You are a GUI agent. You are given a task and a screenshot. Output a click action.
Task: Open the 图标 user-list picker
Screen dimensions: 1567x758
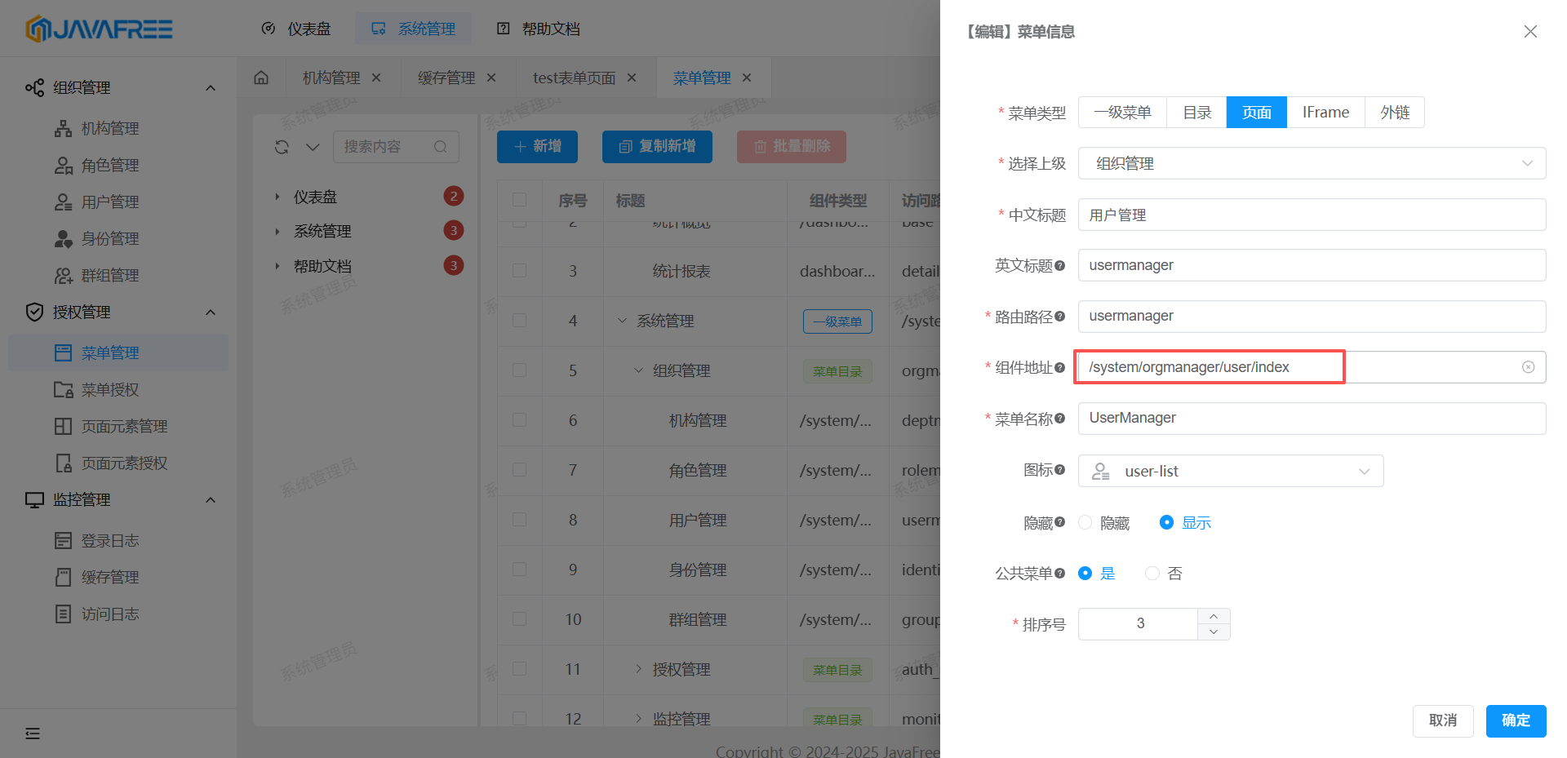pos(1230,471)
